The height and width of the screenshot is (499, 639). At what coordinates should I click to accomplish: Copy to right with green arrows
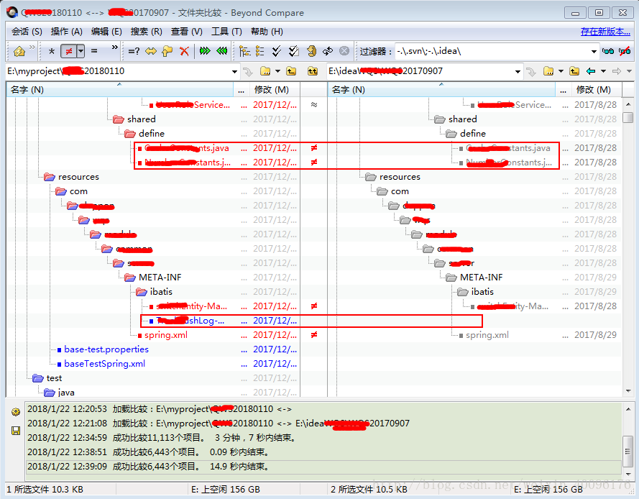coord(205,51)
